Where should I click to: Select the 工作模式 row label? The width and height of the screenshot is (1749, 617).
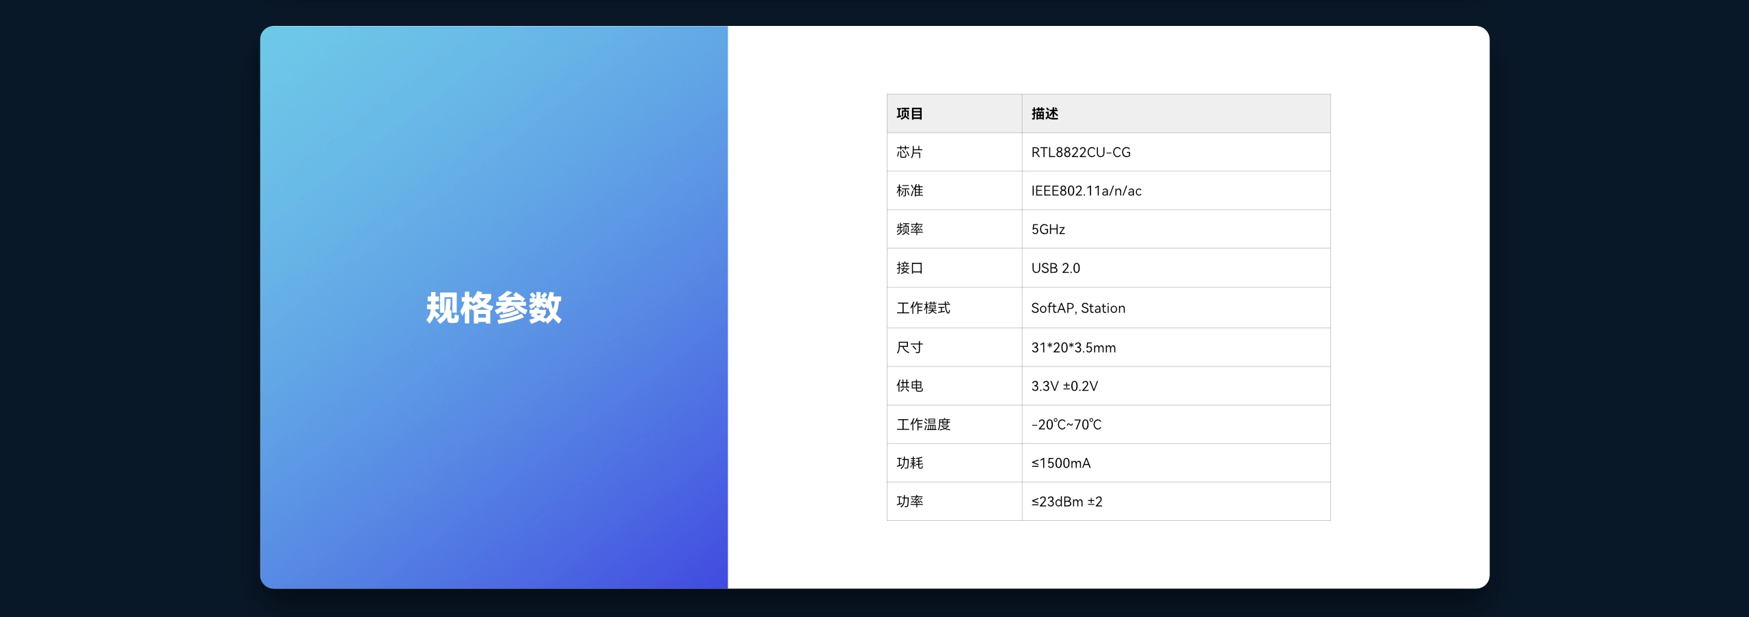(x=923, y=308)
